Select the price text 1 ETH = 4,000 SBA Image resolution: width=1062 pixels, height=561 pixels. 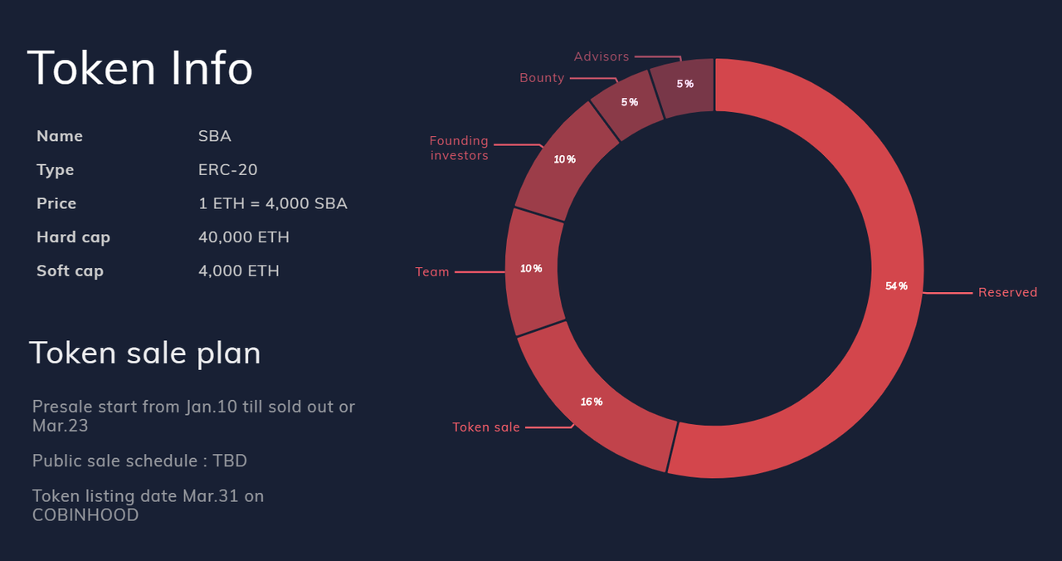pos(273,203)
